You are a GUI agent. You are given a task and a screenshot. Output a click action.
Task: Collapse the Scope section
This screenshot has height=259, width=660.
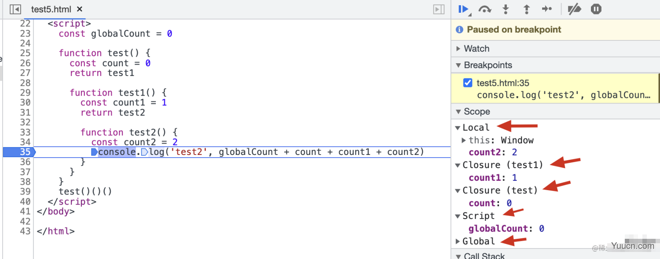458,112
